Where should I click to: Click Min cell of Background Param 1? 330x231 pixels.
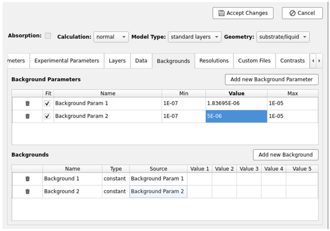pyautogui.click(x=183, y=103)
